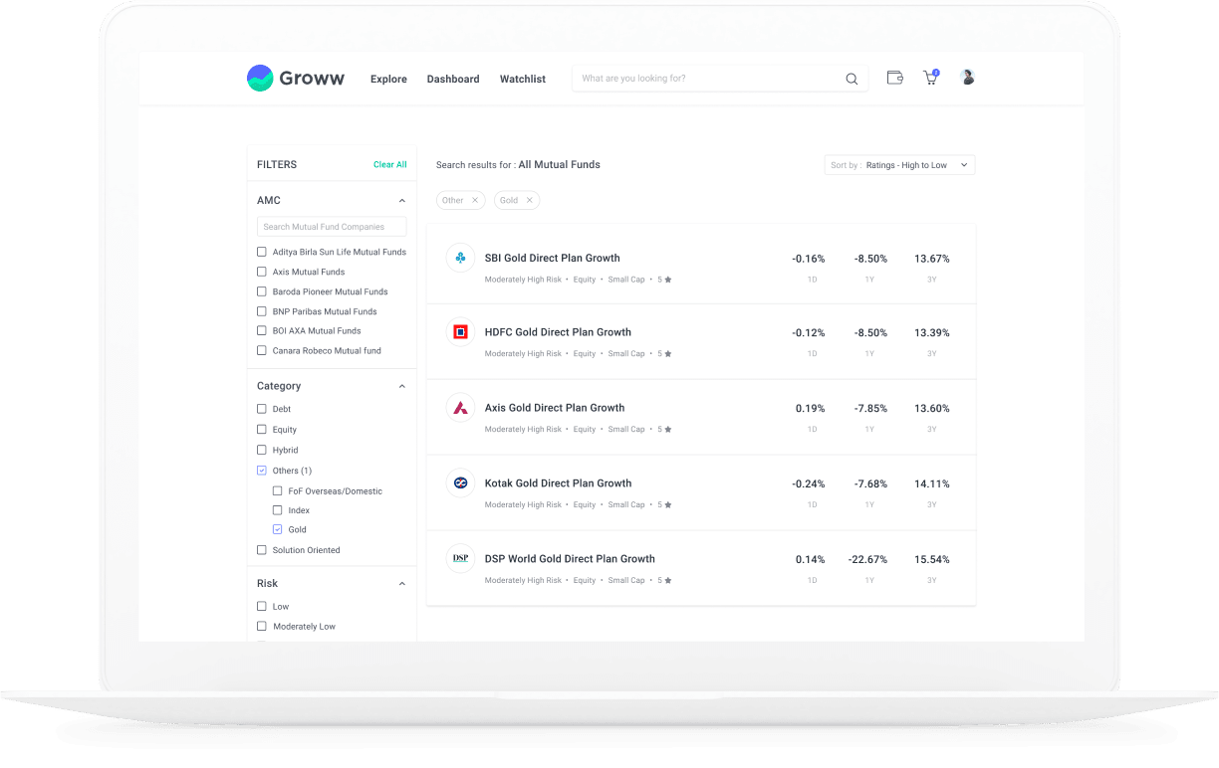This screenshot has height=768, width=1219.
Task: Collapse the Category filter section
Action: point(402,386)
